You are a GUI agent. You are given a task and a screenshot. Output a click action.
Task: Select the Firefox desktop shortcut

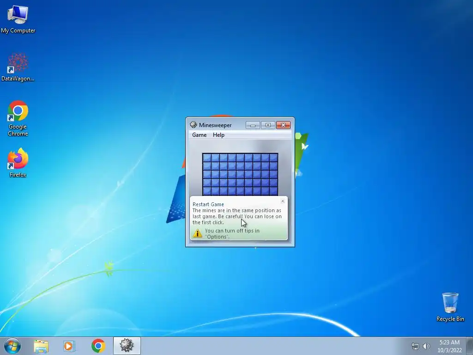coord(18,163)
